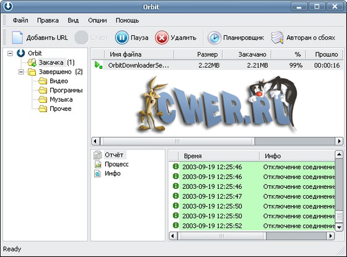This screenshot has height=257, width=347.
Task: Pause download with the blue Пауза icon
Action: click(x=121, y=38)
